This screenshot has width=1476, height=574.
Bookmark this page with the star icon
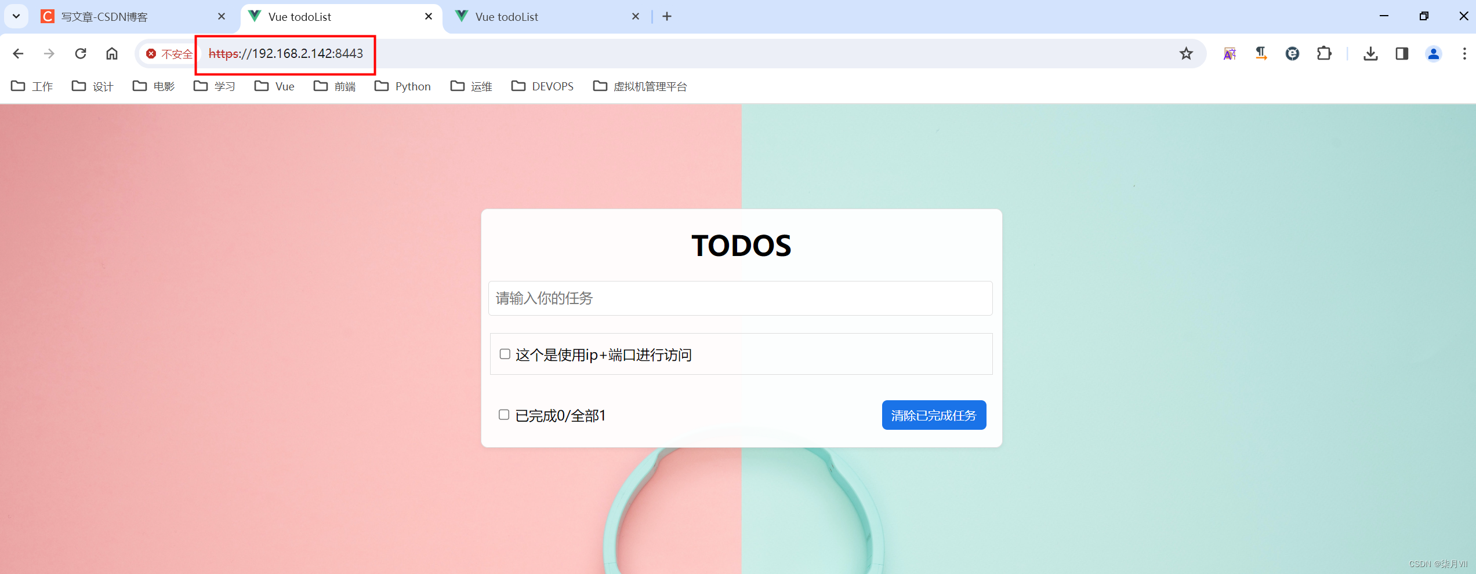coord(1186,54)
